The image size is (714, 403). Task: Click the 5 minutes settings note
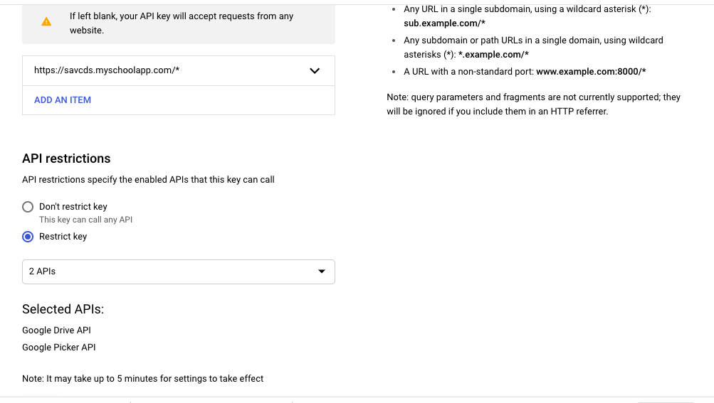[x=142, y=379]
